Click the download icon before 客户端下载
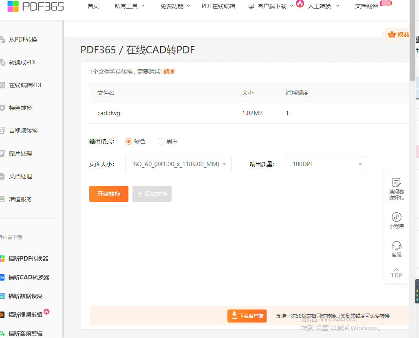 coord(251,6)
